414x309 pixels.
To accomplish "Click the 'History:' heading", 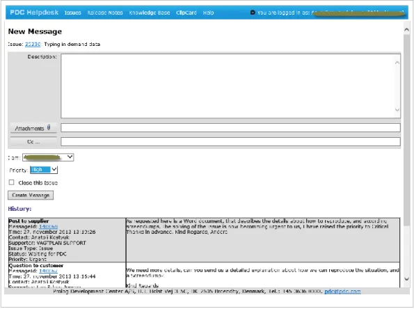I will click(19, 209).
